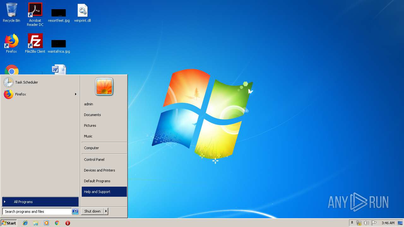Open Music from Start menu
The height and width of the screenshot is (227, 404).
(x=104, y=136)
